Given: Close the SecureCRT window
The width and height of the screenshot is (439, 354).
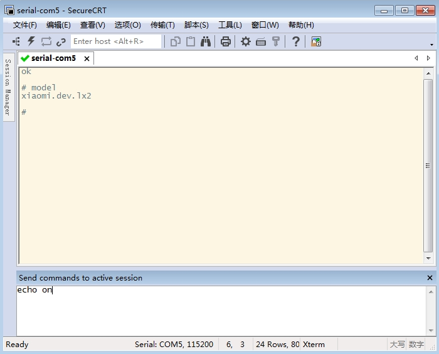Looking at the screenshot, I should coord(425,11).
